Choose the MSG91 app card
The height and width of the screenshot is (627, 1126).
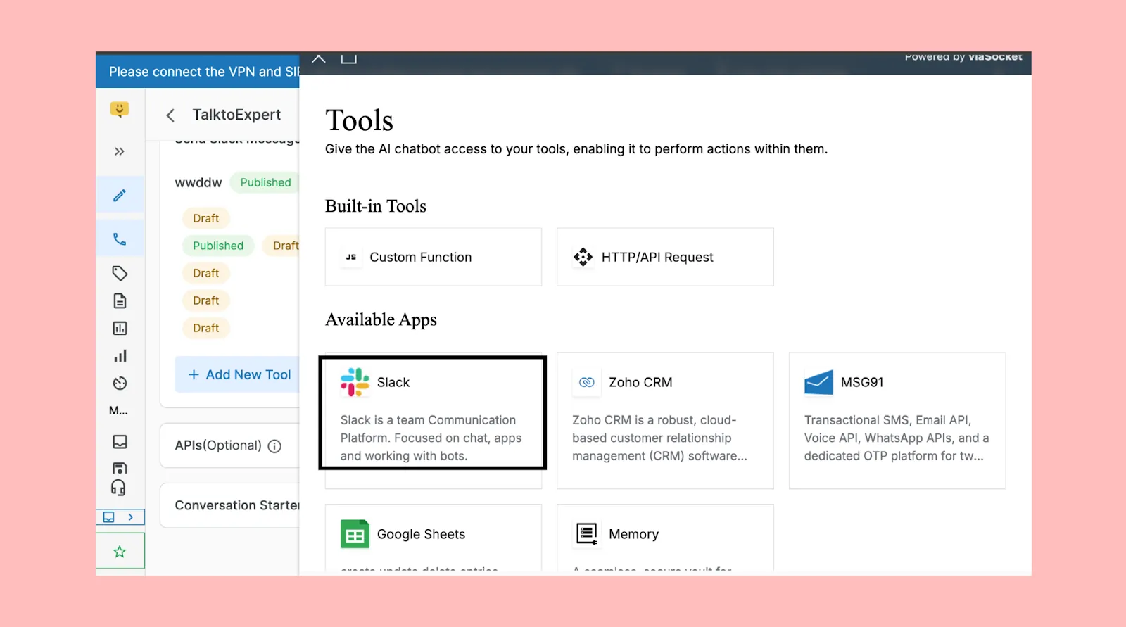click(x=897, y=420)
